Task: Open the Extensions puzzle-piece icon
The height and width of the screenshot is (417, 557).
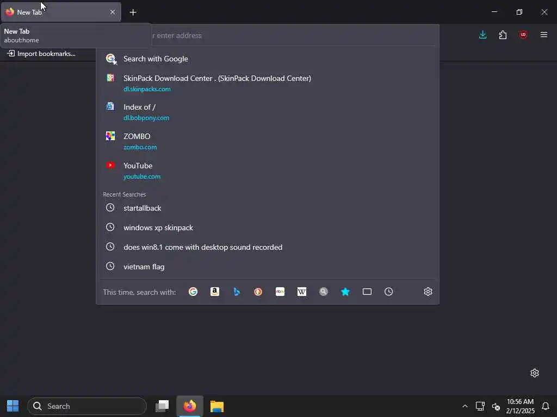Action: point(503,35)
